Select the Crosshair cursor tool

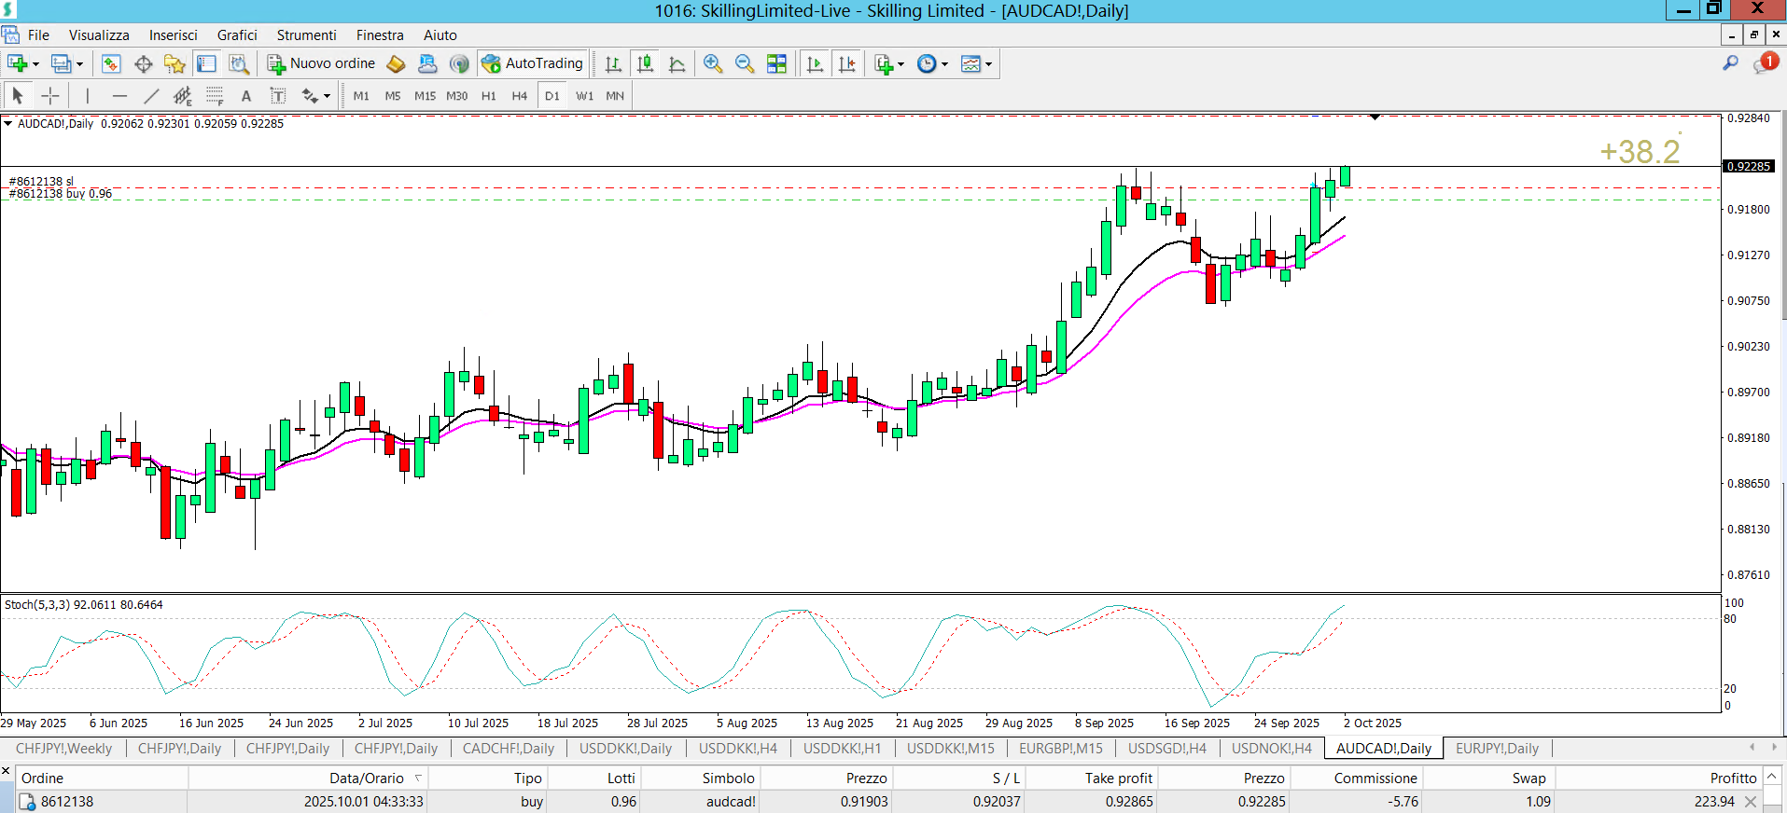tap(50, 95)
